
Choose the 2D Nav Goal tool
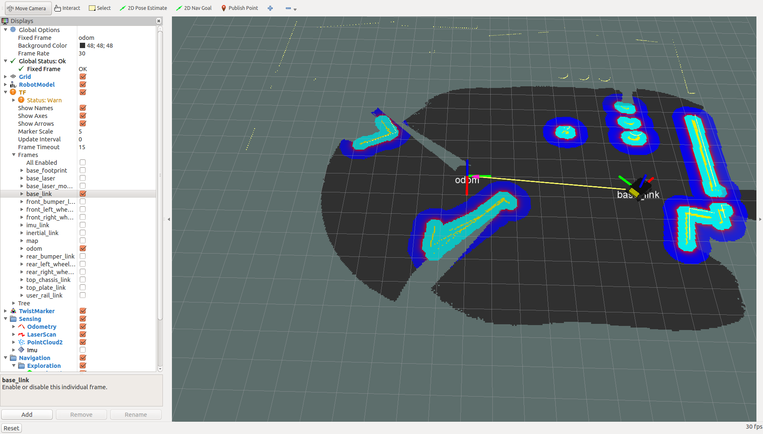click(x=193, y=8)
